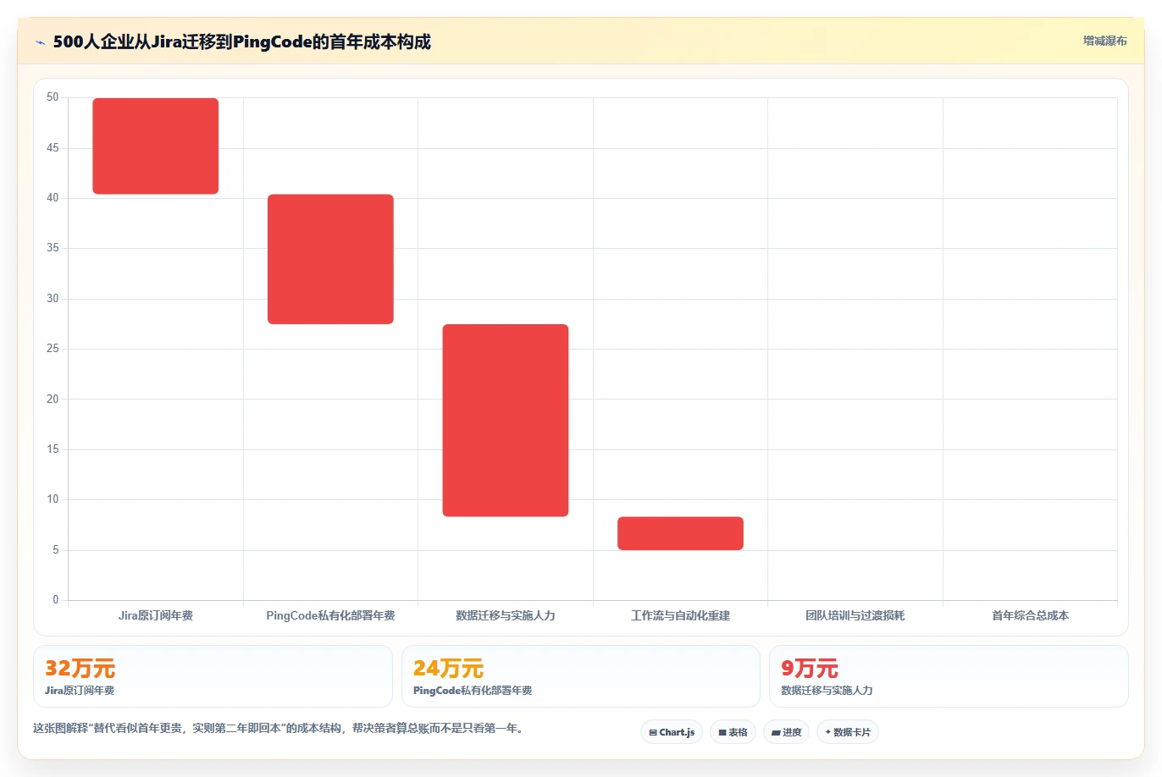Click the x-axis label PingCode私有化部署年费

[330, 615]
